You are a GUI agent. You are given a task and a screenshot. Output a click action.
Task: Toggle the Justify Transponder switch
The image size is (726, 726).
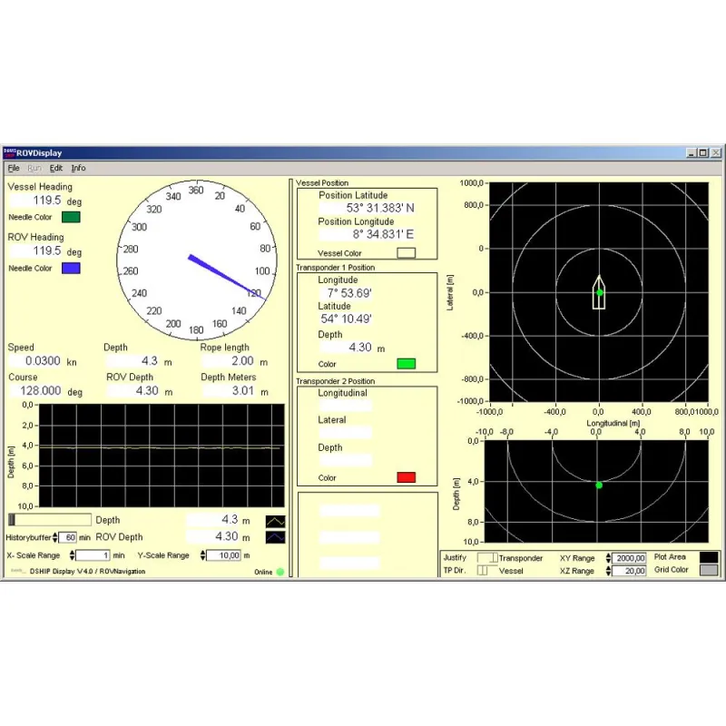(x=487, y=557)
